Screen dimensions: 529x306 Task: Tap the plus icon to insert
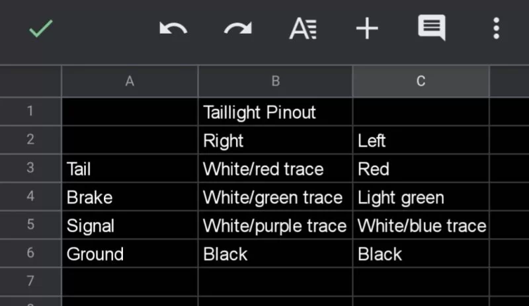pyautogui.click(x=367, y=29)
